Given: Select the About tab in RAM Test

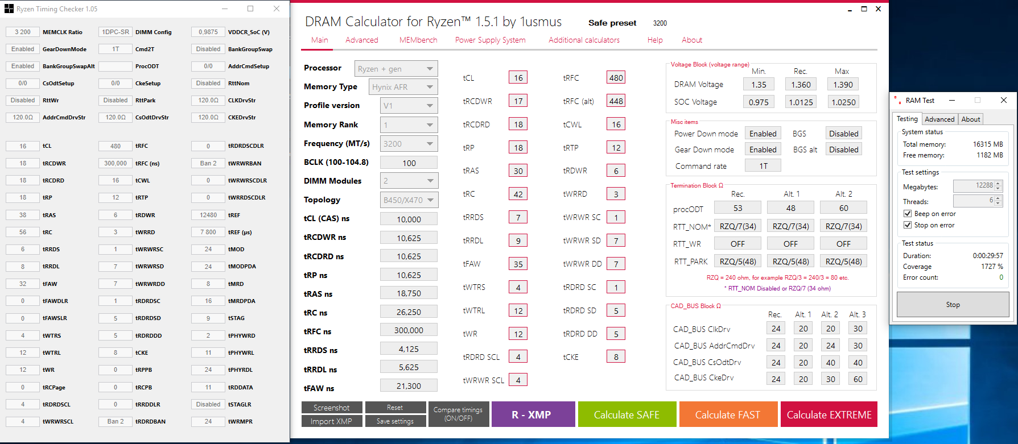Looking at the screenshot, I should click(x=971, y=119).
